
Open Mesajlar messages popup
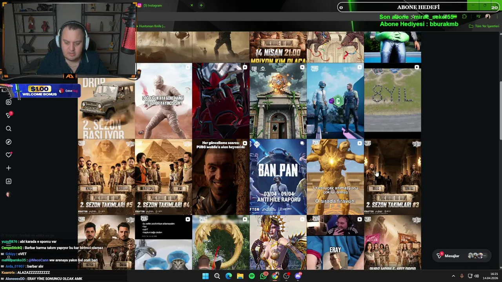pyautogui.click(x=462, y=256)
